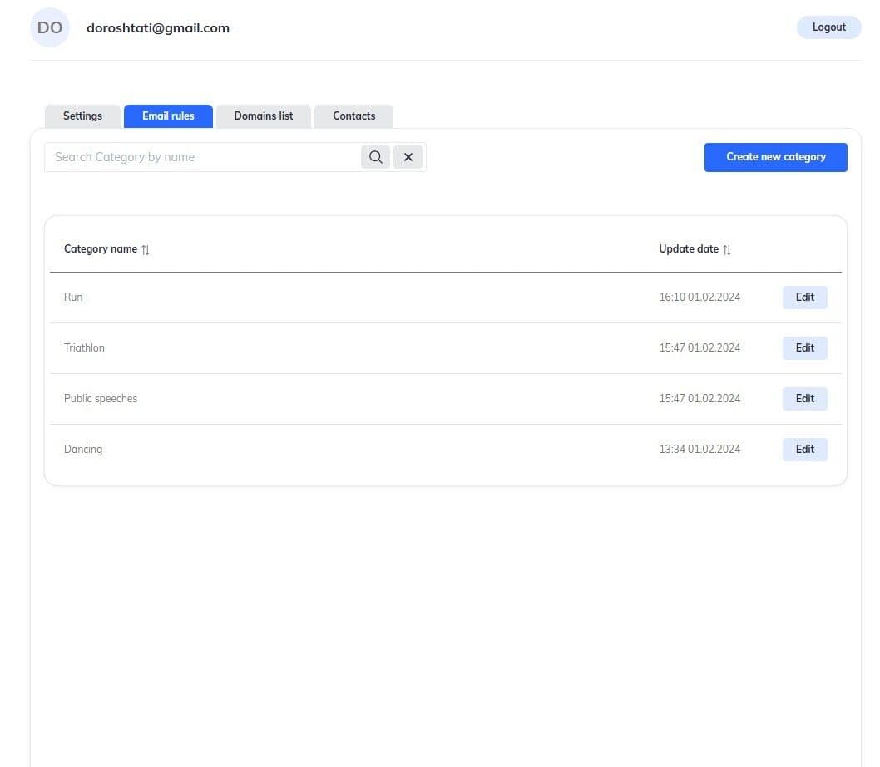The width and height of the screenshot is (880, 767).
Task: Edit the Dancing category
Action: click(804, 449)
